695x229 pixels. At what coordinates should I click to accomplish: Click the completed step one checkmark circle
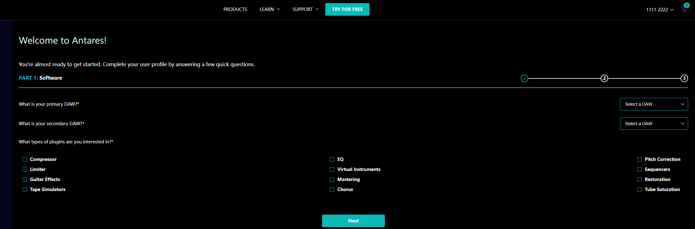(x=524, y=78)
